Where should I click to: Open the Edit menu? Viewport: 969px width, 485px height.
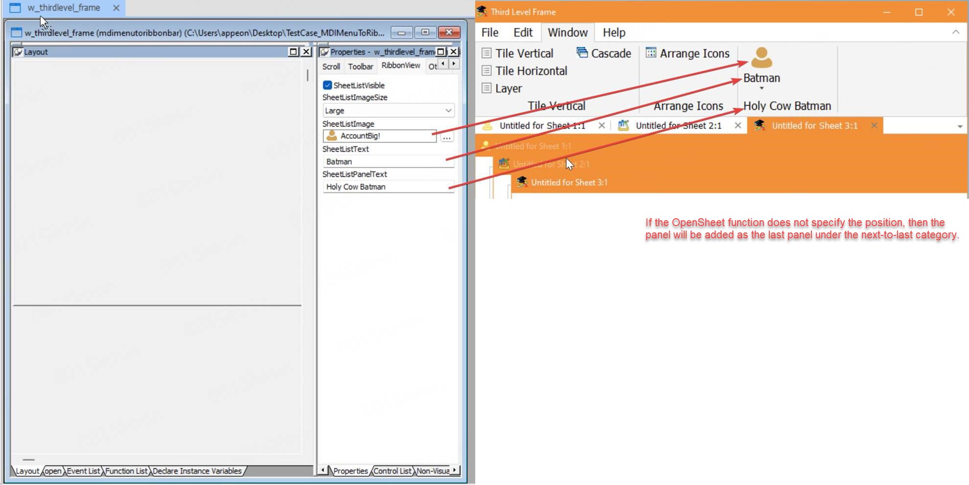click(522, 33)
